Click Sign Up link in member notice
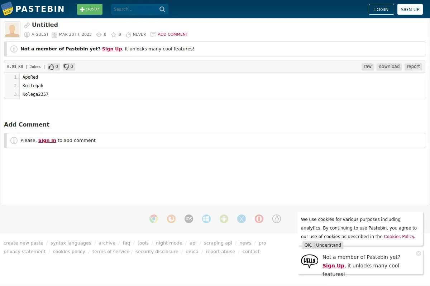The height and width of the screenshot is (286, 430). (112, 49)
